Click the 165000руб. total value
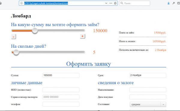180x111 pixels. tap(159, 41)
